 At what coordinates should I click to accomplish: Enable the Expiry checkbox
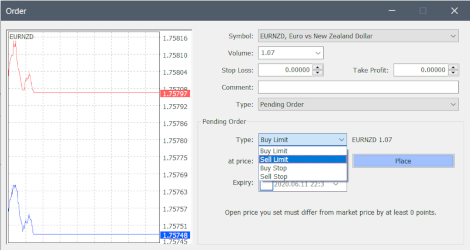point(266,184)
